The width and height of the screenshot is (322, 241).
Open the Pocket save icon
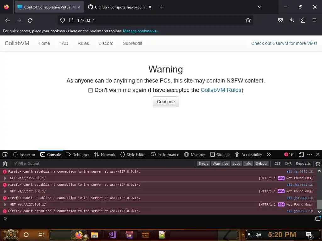click(x=280, y=20)
